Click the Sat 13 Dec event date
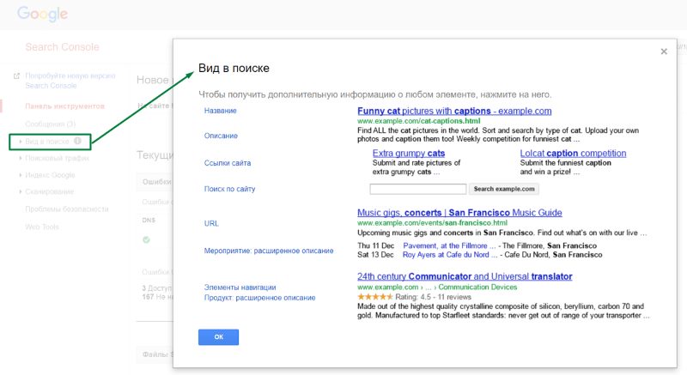Image resolution: width=687 pixels, height=375 pixels. (375, 255)
